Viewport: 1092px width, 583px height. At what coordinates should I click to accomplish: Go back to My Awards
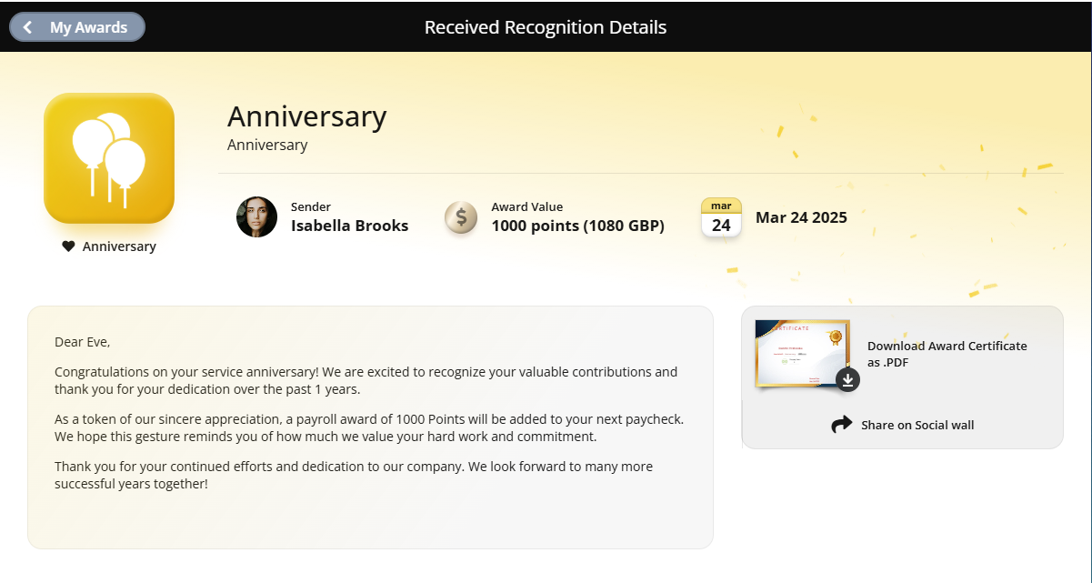point(77,27)
